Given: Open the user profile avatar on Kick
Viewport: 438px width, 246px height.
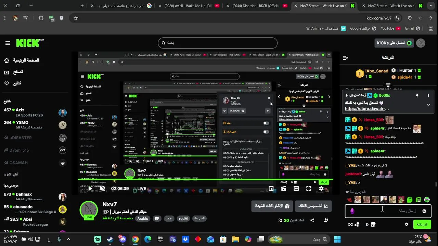Looking at the screenshot, I should (421, 43).
